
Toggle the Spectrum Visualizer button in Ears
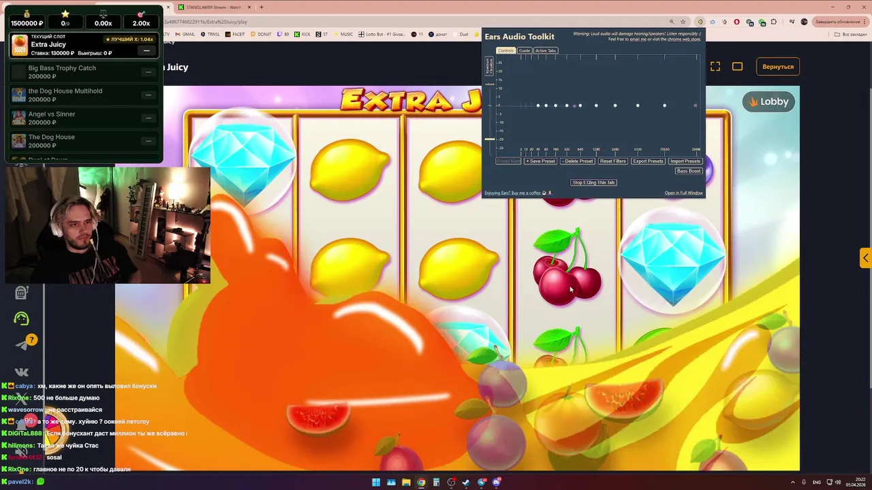point(488,66)
